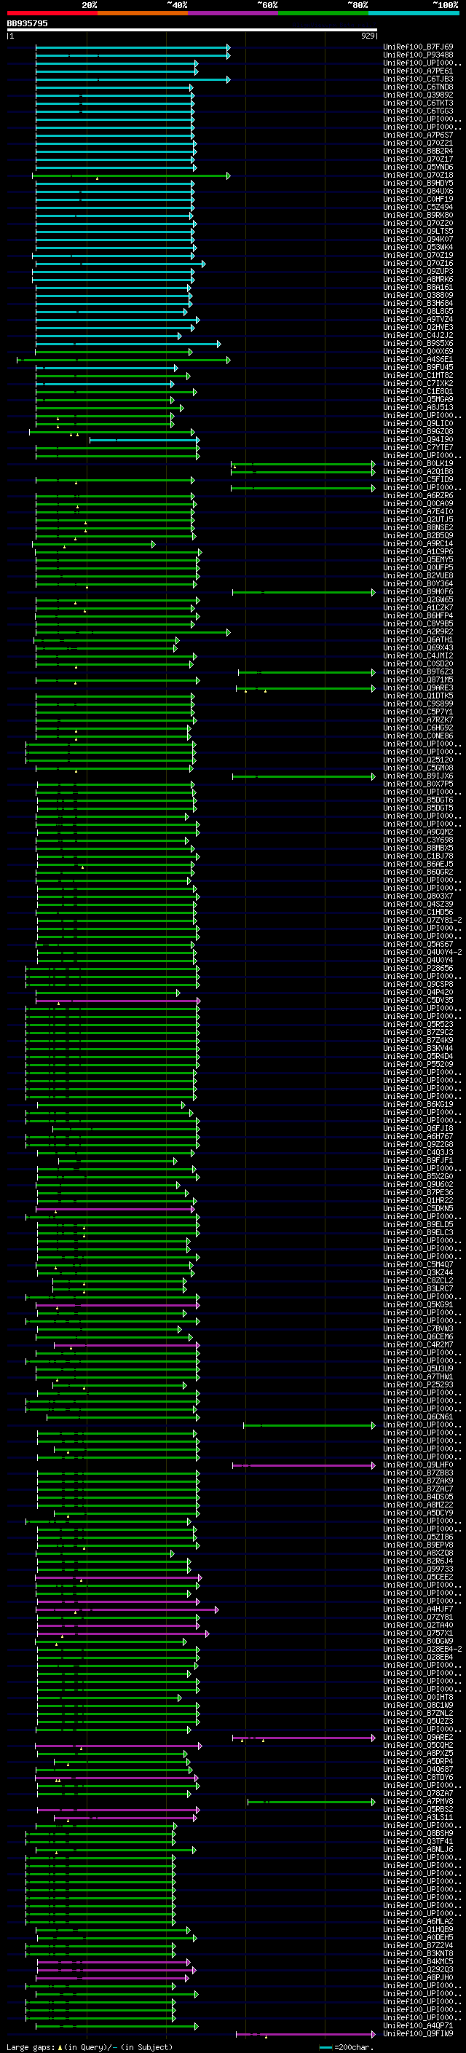Click the cyan alignment bar for UniRef100_Q94I90
The width and height of the screenshot is (466, 2053).
click(x=144, y=439)
